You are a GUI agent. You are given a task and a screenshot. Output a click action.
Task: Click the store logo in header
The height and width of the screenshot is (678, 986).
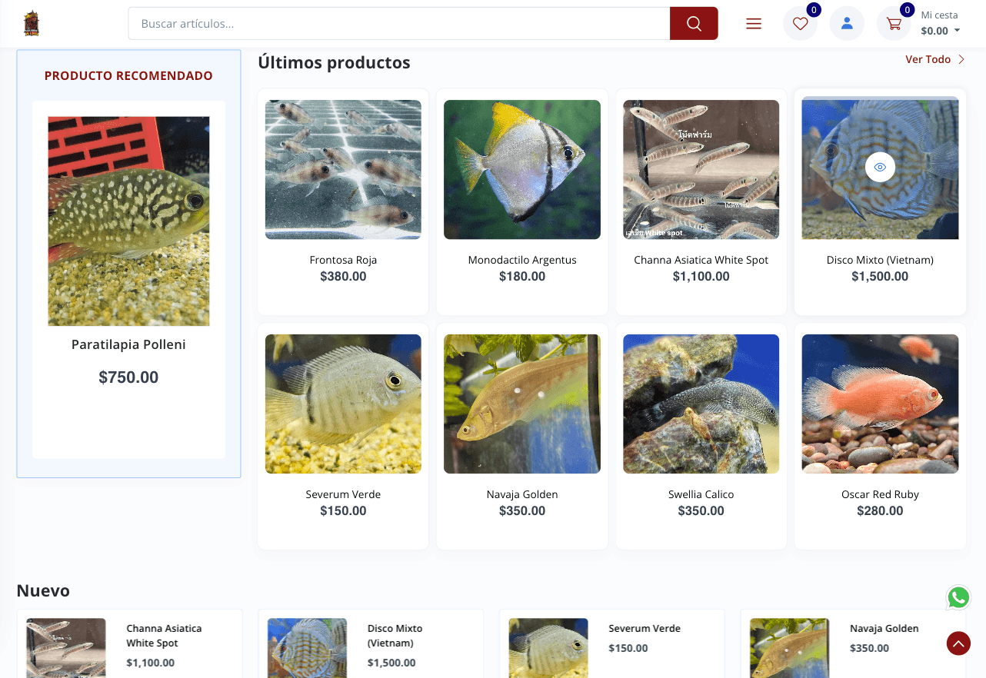coord(32,23)
